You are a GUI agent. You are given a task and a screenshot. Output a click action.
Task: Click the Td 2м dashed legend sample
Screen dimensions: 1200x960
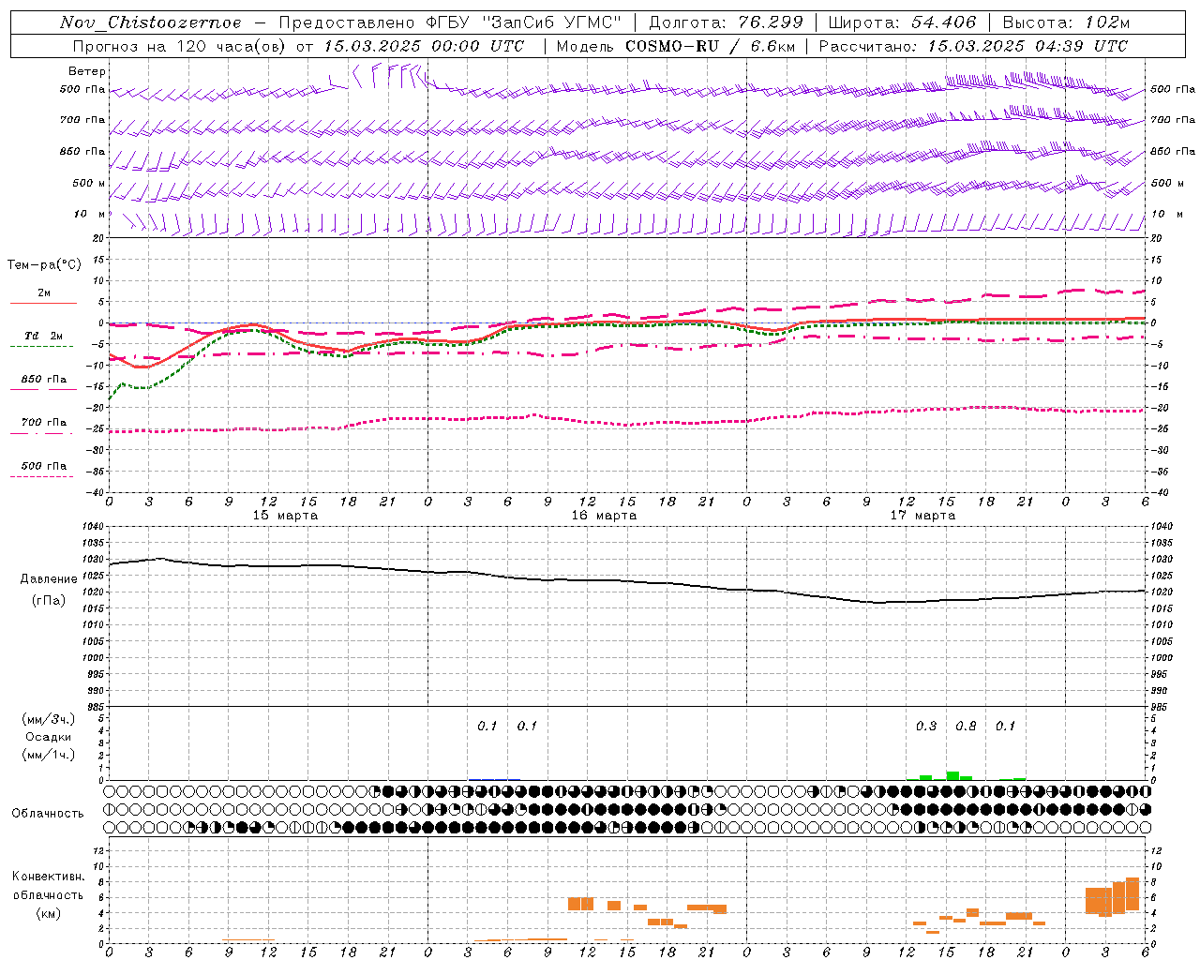[x=41, y=346]
